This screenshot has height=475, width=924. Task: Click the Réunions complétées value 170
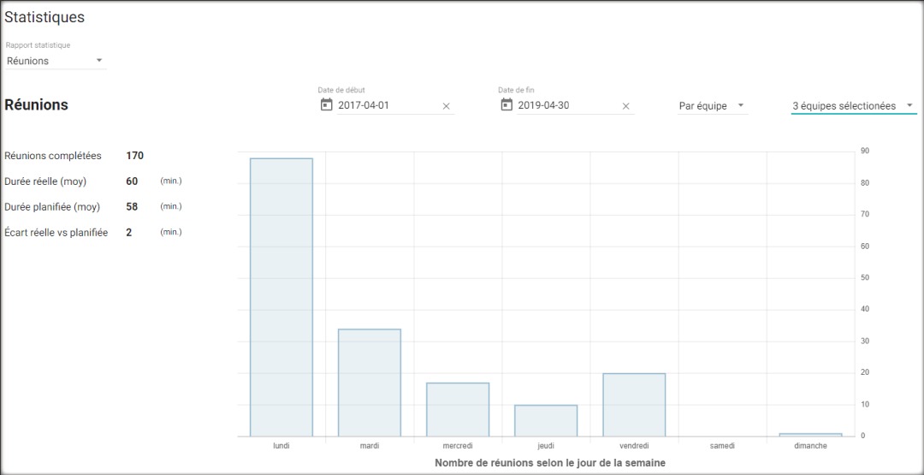coord(134,156)
